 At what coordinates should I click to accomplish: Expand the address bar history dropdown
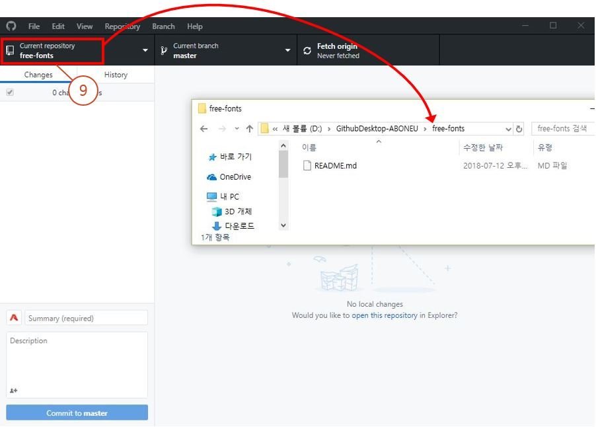tap(508, 129)
